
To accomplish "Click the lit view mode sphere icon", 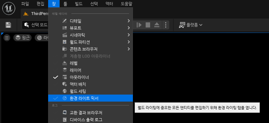I will coord(40,38).
